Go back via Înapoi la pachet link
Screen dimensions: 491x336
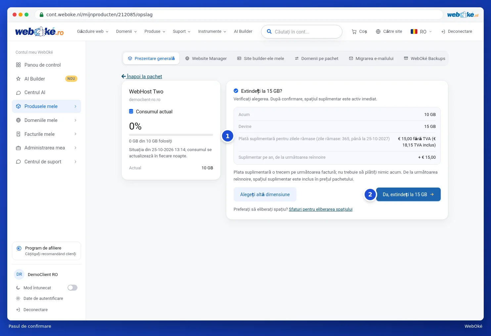142,77
